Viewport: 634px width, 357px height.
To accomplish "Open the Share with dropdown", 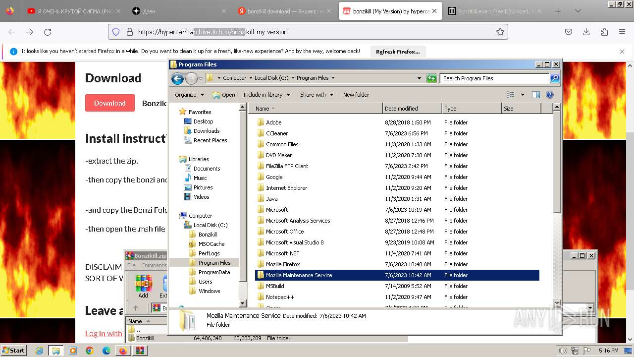I will click(317, 95).
